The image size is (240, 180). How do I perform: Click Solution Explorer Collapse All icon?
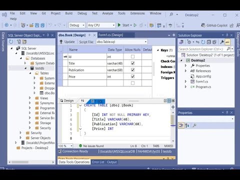(x=209, y=42)
